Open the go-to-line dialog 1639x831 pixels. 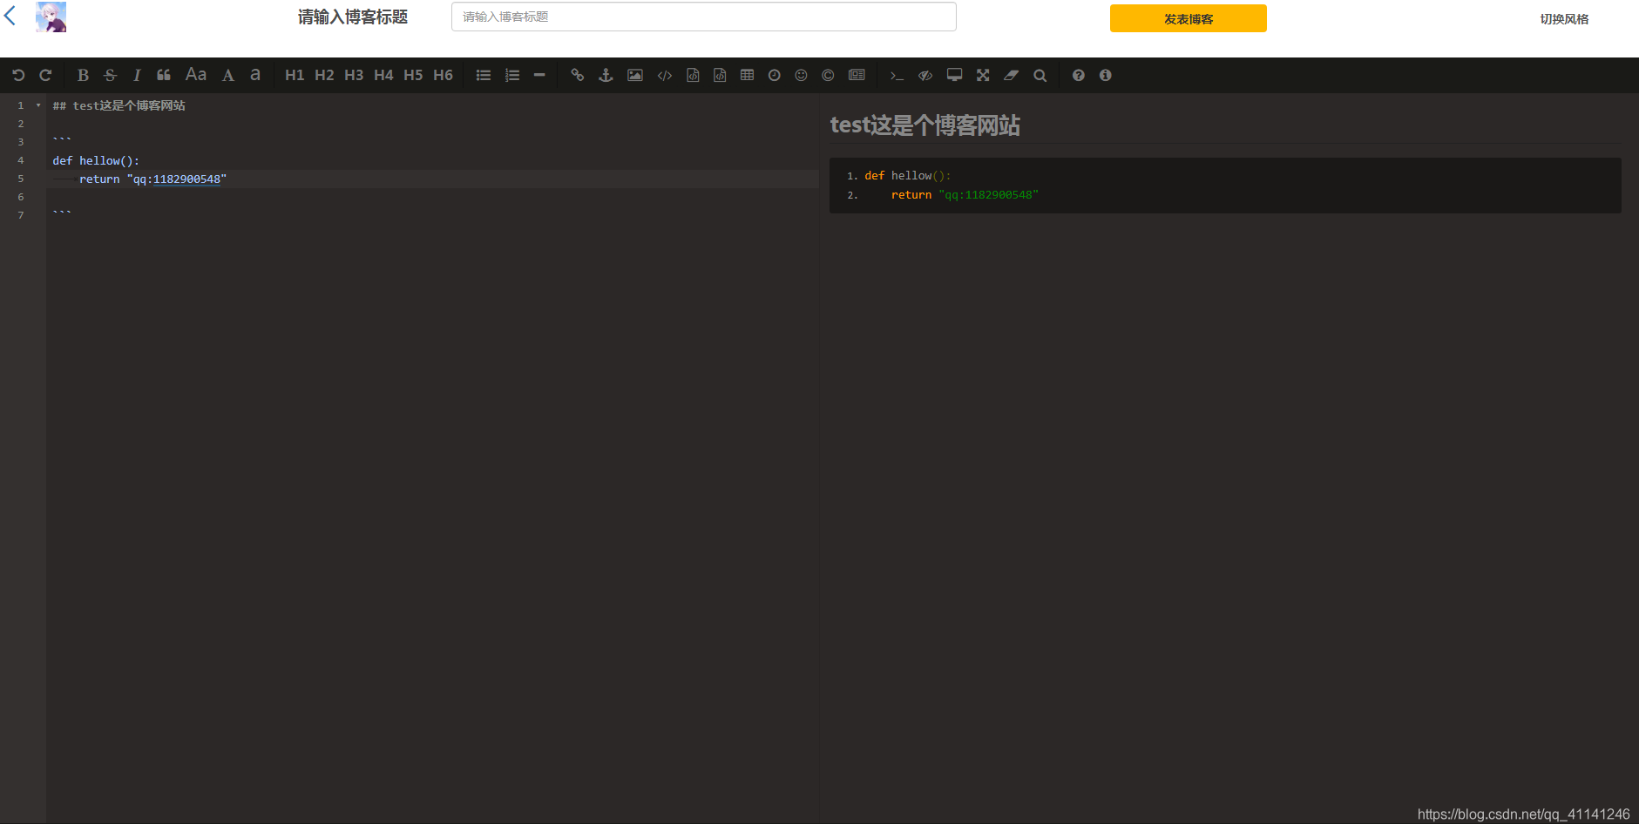tap(897, 76)
